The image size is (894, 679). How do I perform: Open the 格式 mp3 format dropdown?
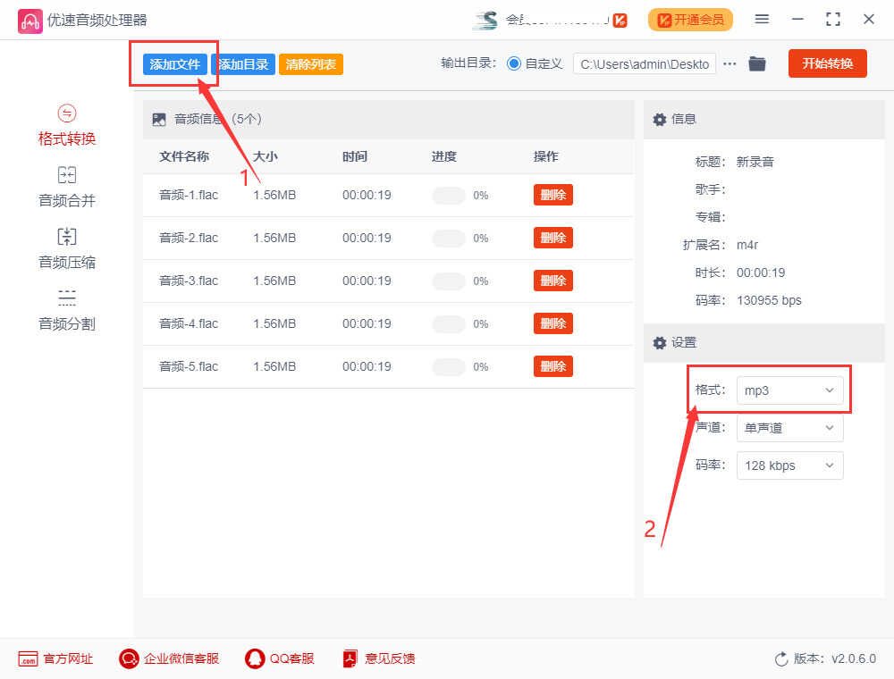click(789, 390)
